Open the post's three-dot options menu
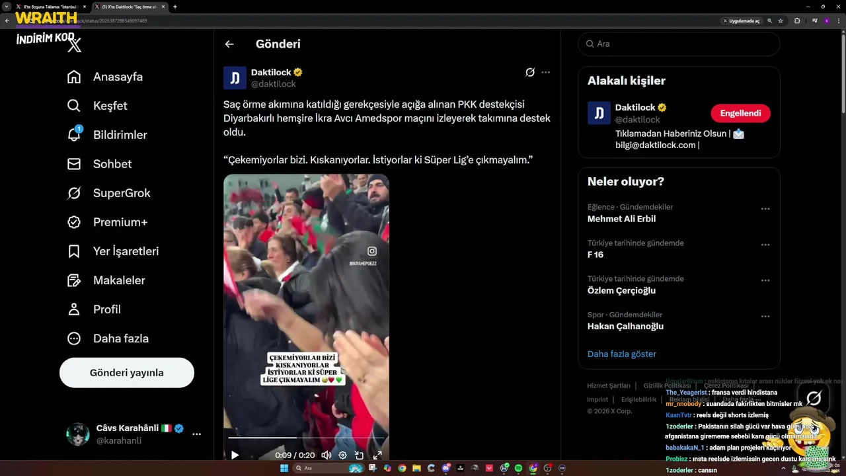 pyautogui.click(x=545, y=72)
